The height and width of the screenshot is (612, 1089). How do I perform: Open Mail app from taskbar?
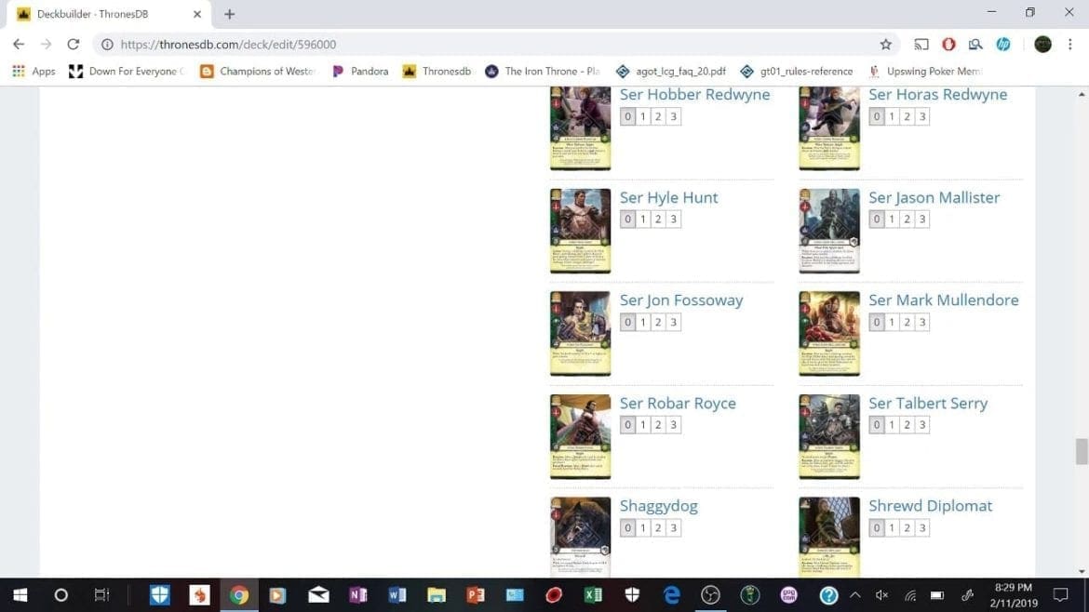tap(318, 595)
